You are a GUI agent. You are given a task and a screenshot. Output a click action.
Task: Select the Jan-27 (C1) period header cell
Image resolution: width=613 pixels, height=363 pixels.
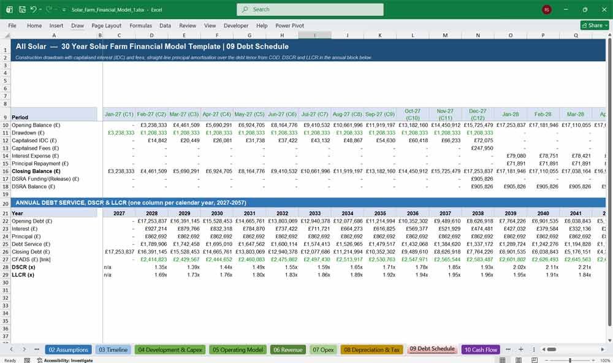click(x=120, y=114)
